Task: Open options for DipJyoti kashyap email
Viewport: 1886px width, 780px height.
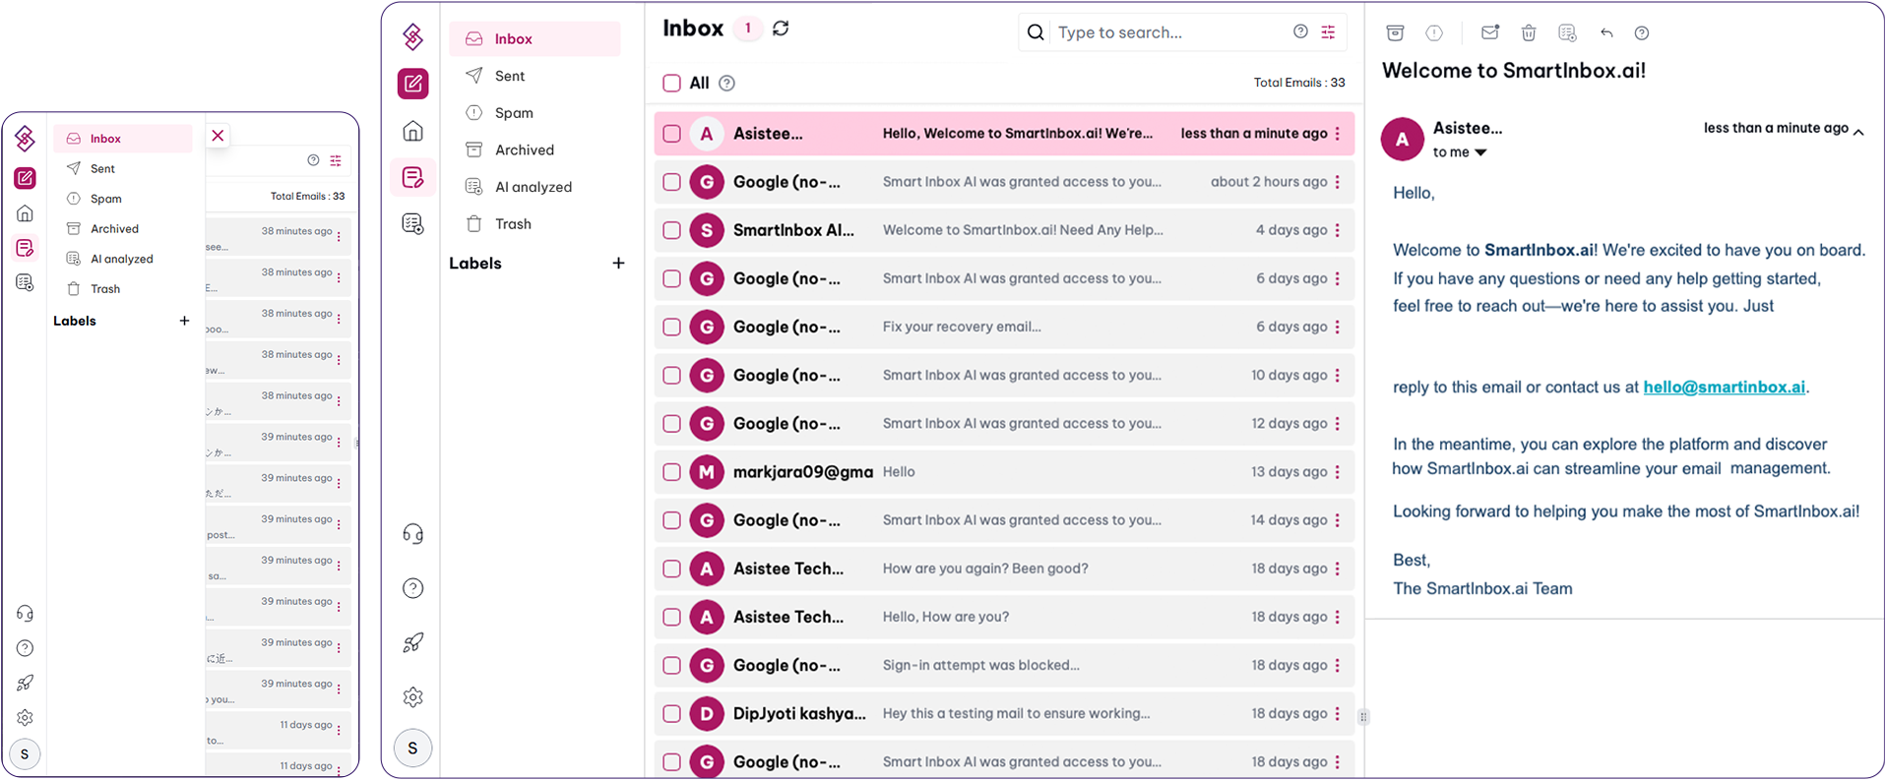Action: [x=1337, y=713]
